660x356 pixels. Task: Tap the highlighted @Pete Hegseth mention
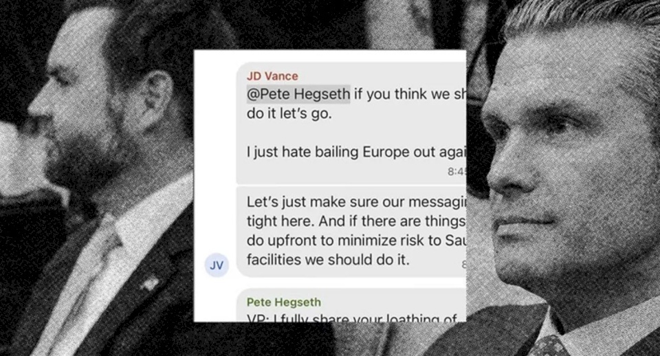[298, 94]
